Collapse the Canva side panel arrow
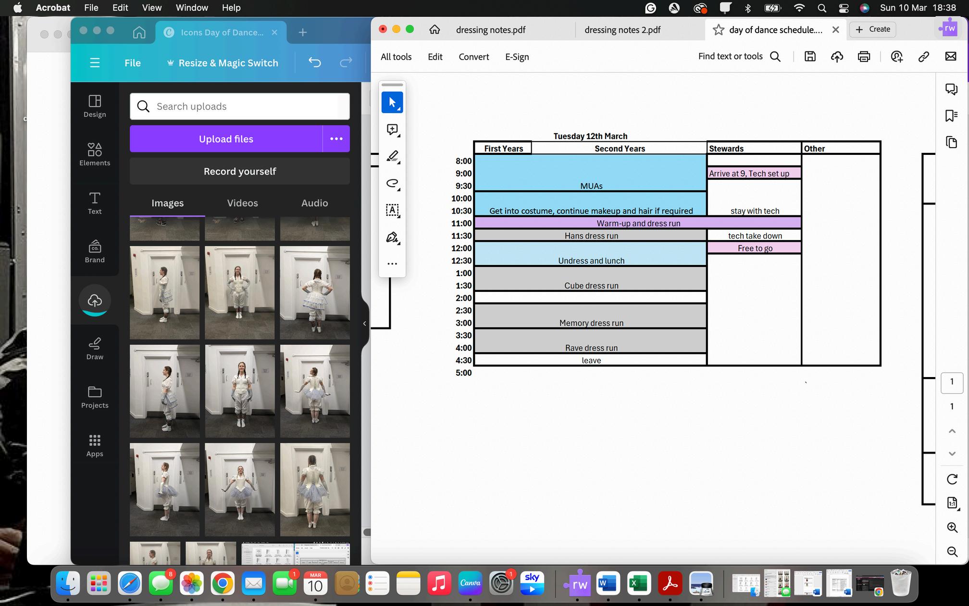Viewport: 969px width, 606px height. 364,324
